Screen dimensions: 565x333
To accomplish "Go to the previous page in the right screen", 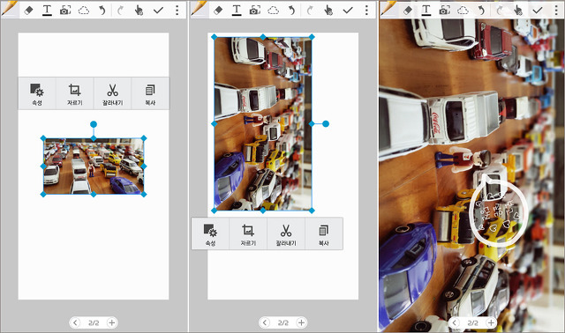I will point(454,322).
